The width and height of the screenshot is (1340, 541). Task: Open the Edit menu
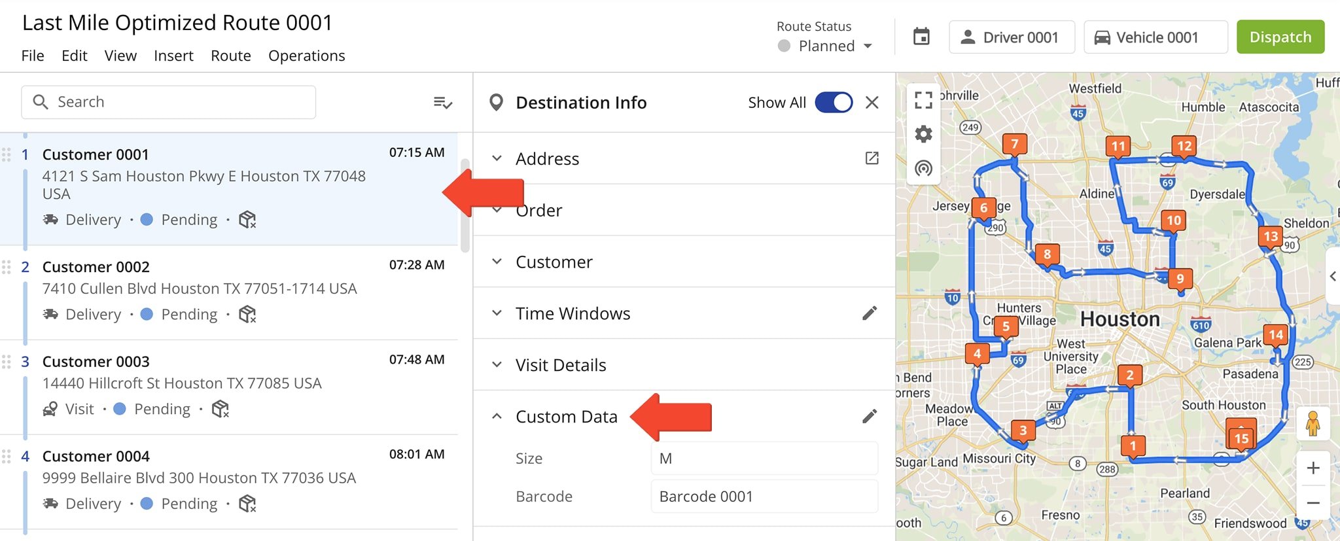click(x=75, y=56)
